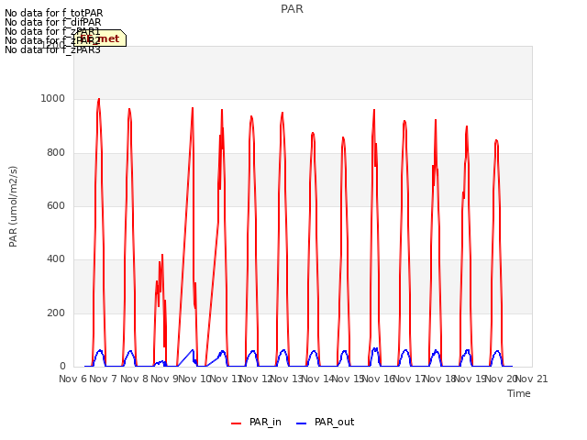The image size is (587, 440).
Task: Click the blue PAR_out legend swatch
Action: [301, 423]
